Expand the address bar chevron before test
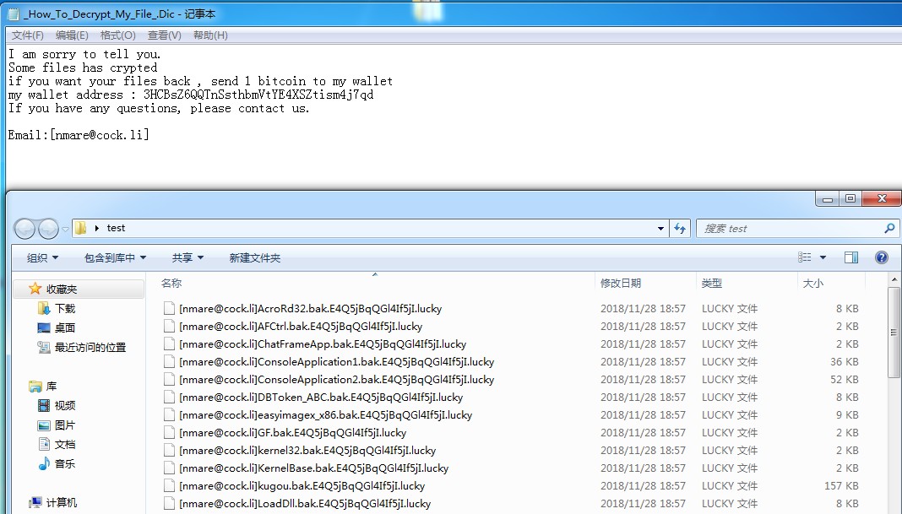Screen dimensions: 902x514 coord(96,228)
